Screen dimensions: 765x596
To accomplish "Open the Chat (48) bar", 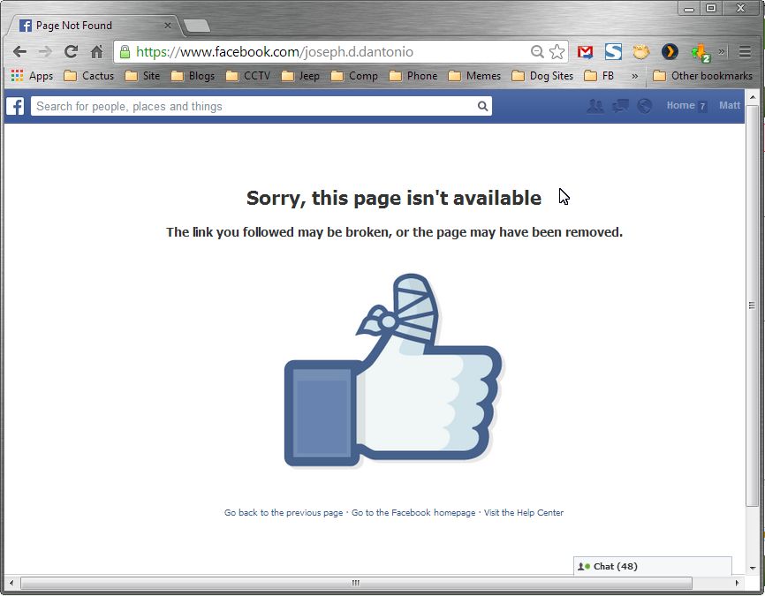I will pyautogui.click(x=652, y=566).
